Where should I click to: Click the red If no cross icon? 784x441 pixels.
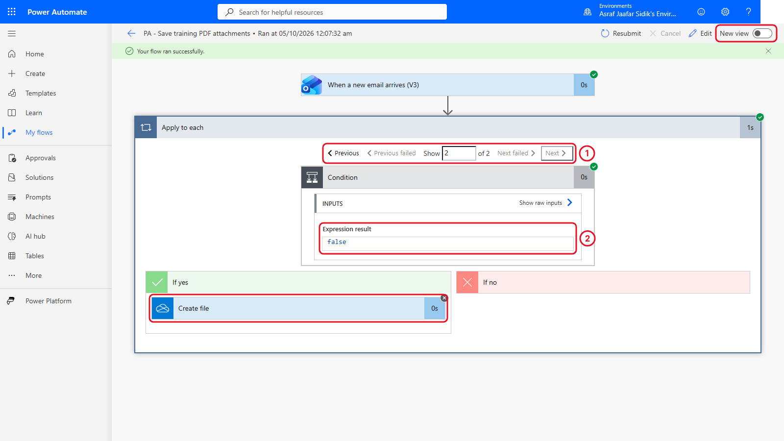(467, 282)
